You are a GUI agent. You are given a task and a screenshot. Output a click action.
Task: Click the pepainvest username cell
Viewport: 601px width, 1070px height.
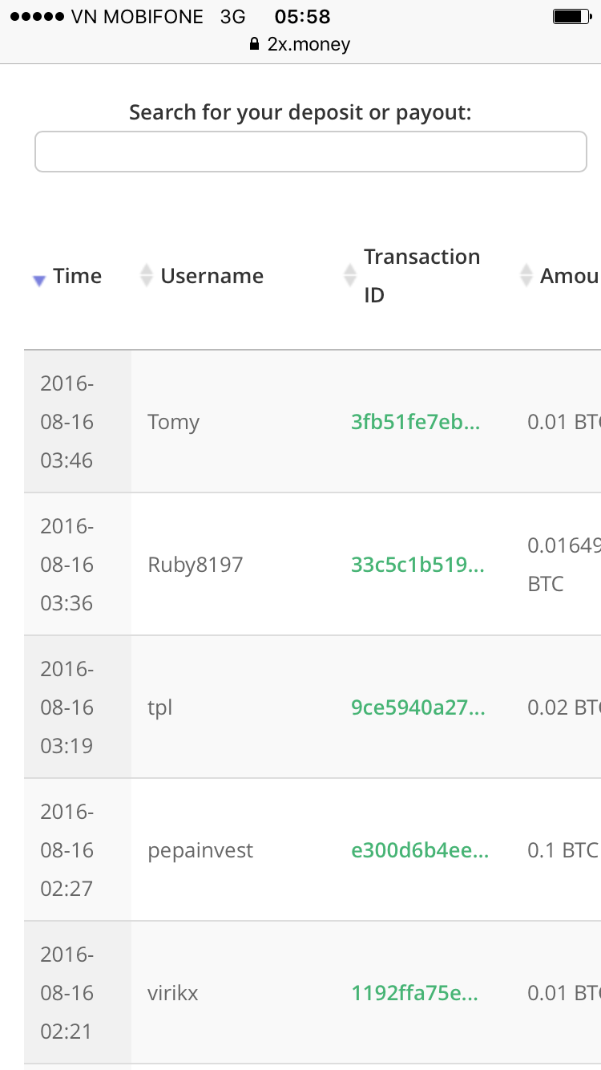200,850
